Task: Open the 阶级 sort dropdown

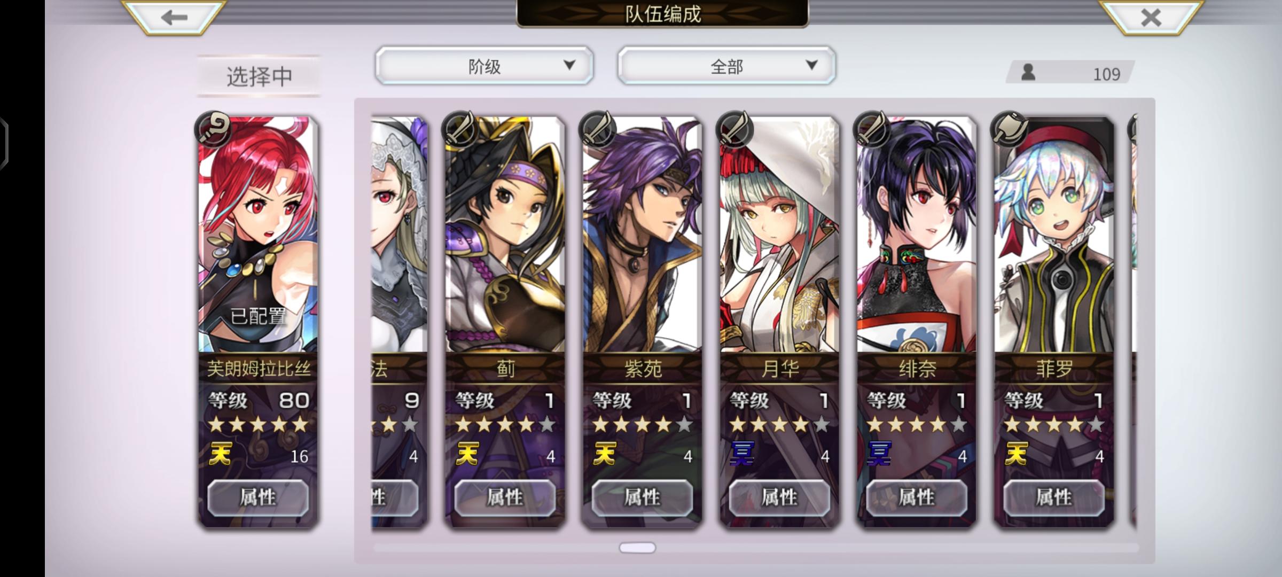Action: point(484,65)
